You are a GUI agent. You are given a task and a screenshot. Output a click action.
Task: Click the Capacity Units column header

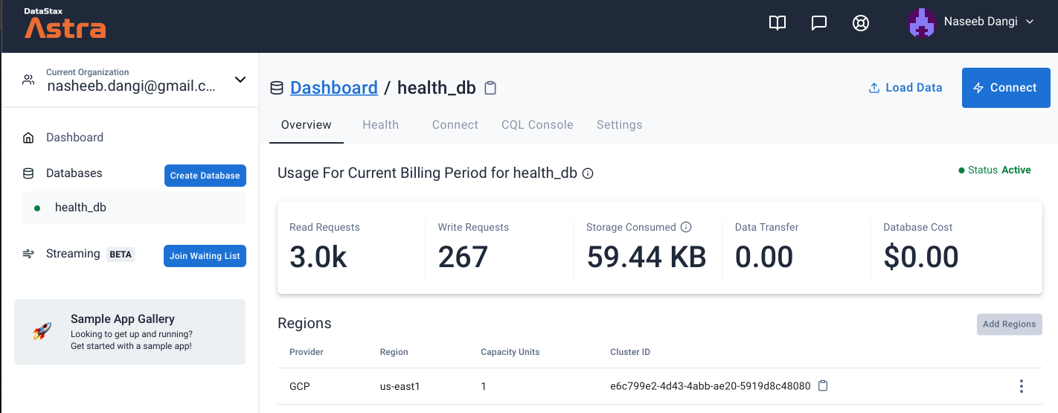510,352
